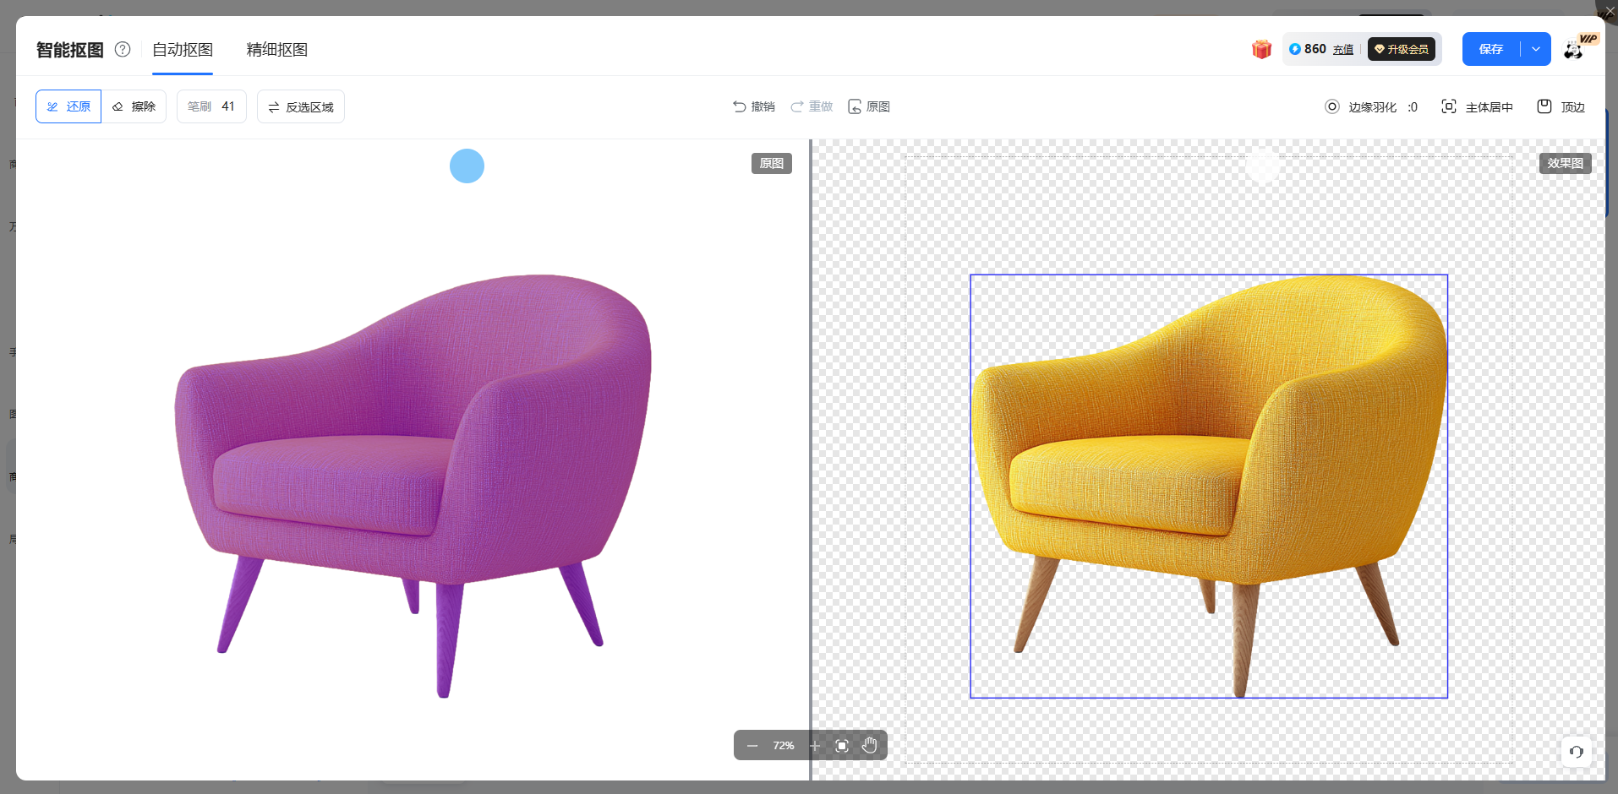Open the VIP user avatar

pos(1575,49)
